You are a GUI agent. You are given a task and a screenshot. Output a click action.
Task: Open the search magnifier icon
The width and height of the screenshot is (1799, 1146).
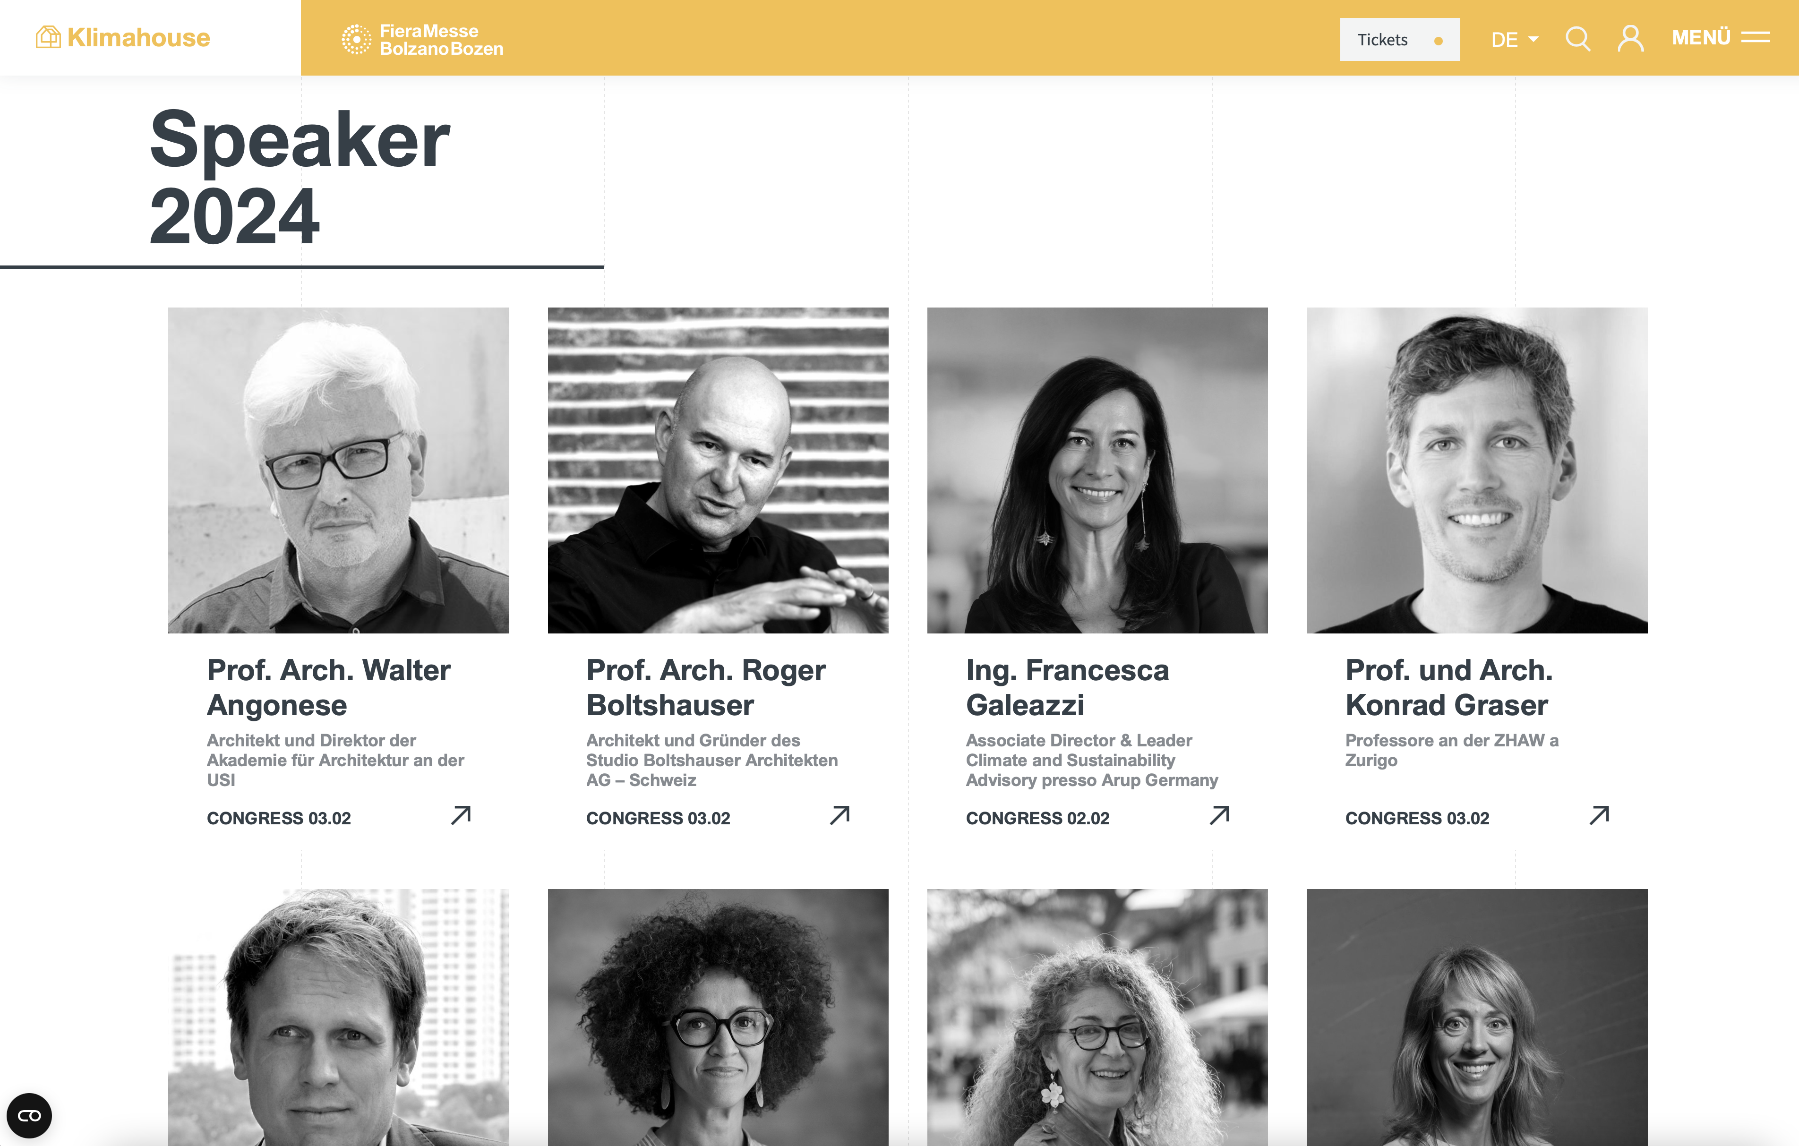1577,39
